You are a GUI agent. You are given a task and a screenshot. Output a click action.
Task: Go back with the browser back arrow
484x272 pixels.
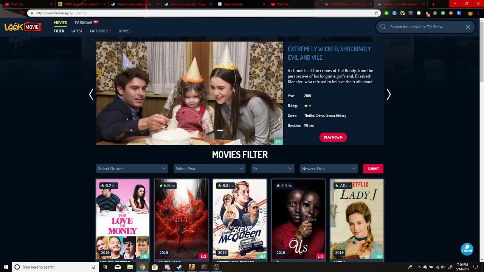(5, 13)
